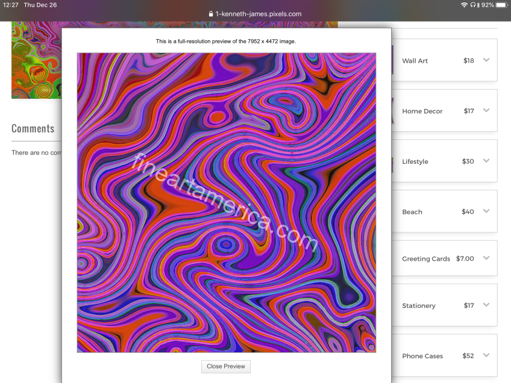Screen dimensions: 511x383
Task: Open the Lifestyle dropdown chevron
Action: point(486,161)
